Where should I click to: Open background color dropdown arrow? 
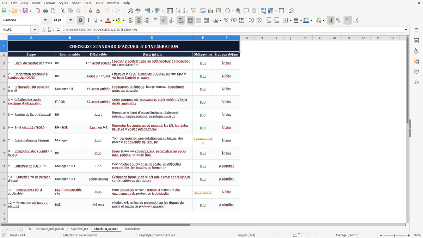(123, 20)
